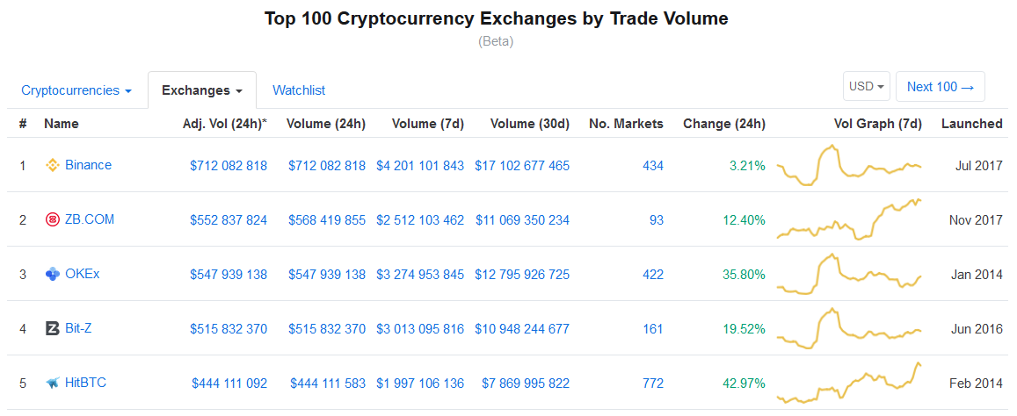The image size is (1017, 416).
Task: Sort table by Volume (7d) header
Action: 428,124
